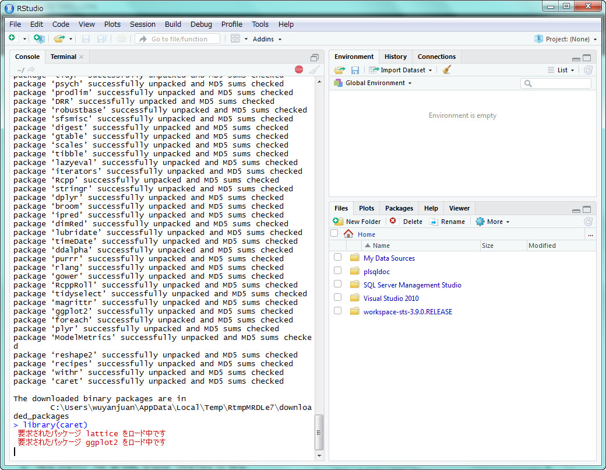Click the Environment search box
Screen dimensions: 606x470
(556, 83)
